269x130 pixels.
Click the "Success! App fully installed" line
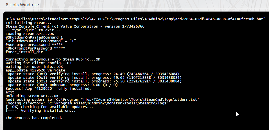48,89
